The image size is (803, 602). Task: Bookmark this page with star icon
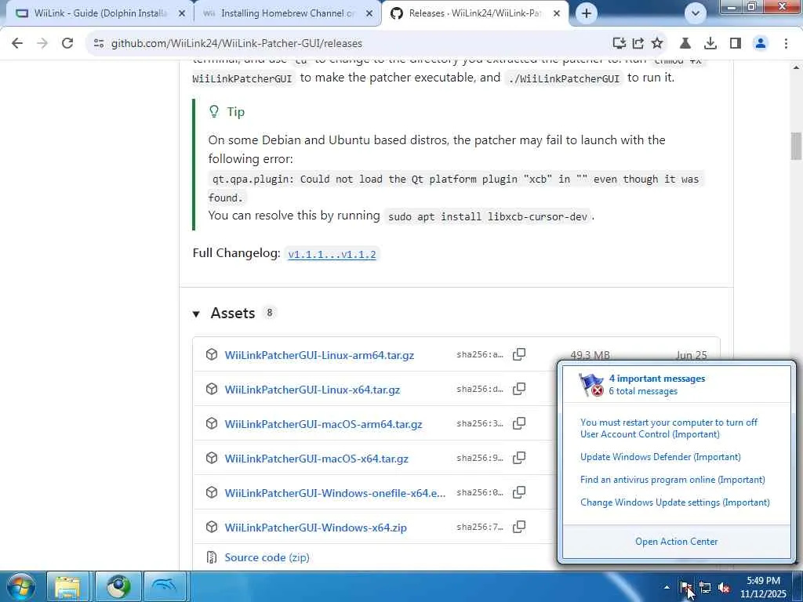657,44
